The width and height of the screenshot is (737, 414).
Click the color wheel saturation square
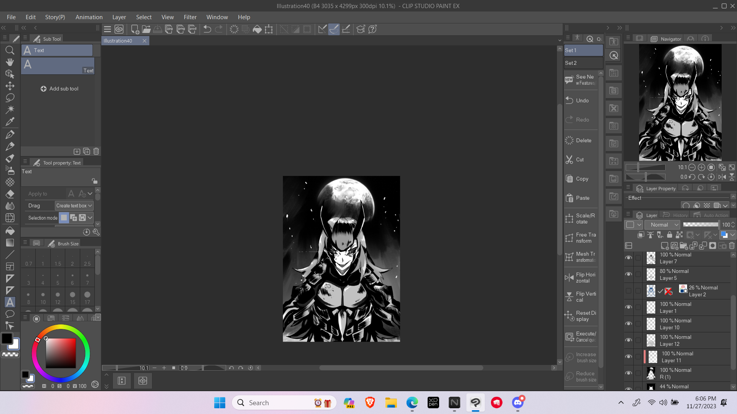pyautogui.click(x=61, y=353)
